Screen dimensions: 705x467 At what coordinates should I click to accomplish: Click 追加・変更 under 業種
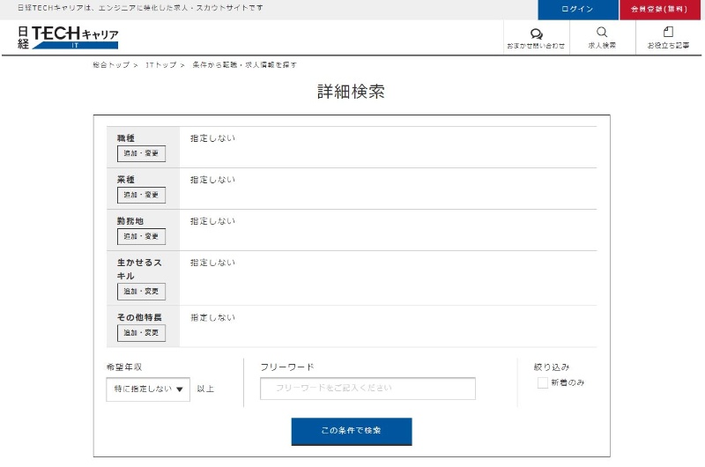coord(141,195)
